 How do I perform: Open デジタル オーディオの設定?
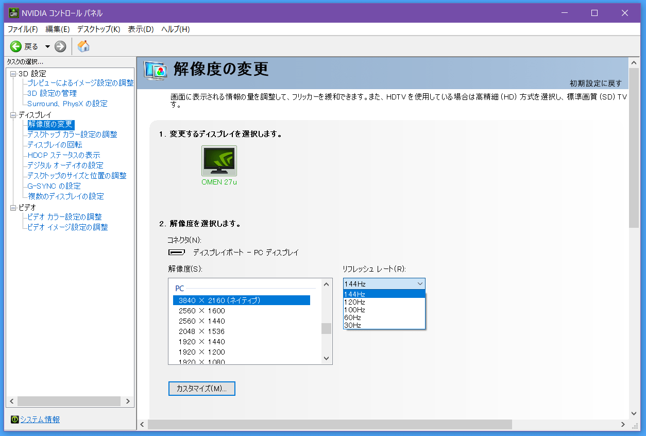(x=65, y=165)
